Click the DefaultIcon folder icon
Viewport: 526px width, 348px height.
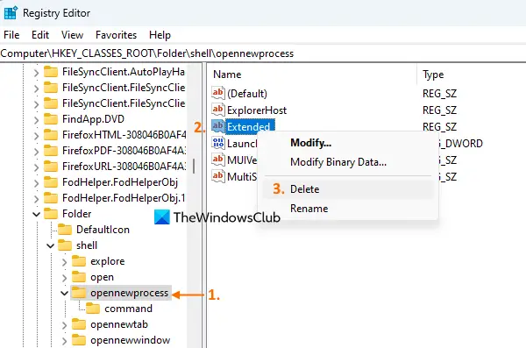(x=65, y=230)
